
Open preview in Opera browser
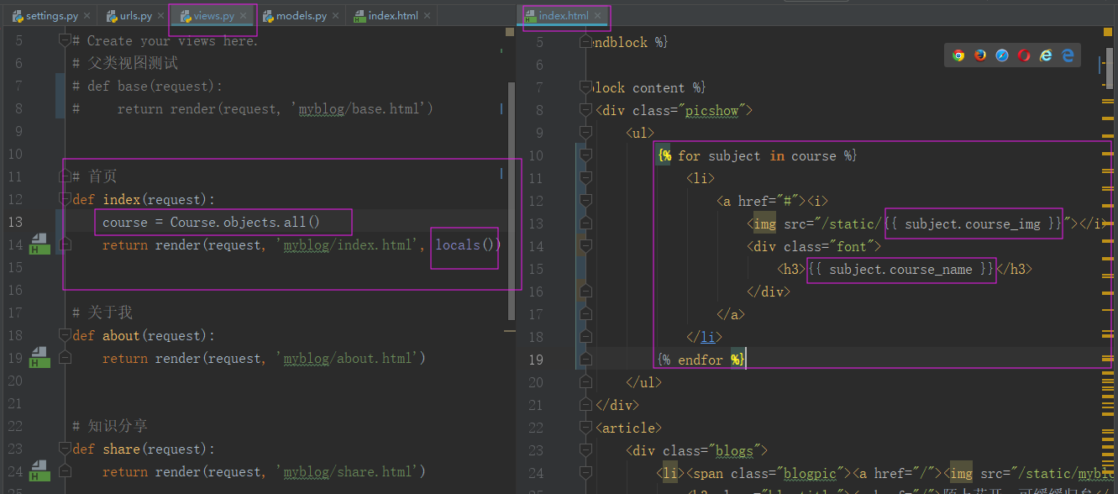[1024, 55]
